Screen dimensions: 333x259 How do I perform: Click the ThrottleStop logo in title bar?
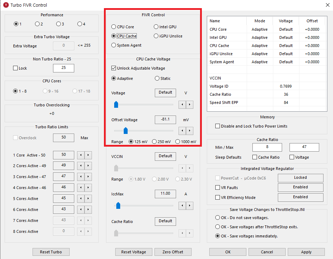[x=6, y=5]
